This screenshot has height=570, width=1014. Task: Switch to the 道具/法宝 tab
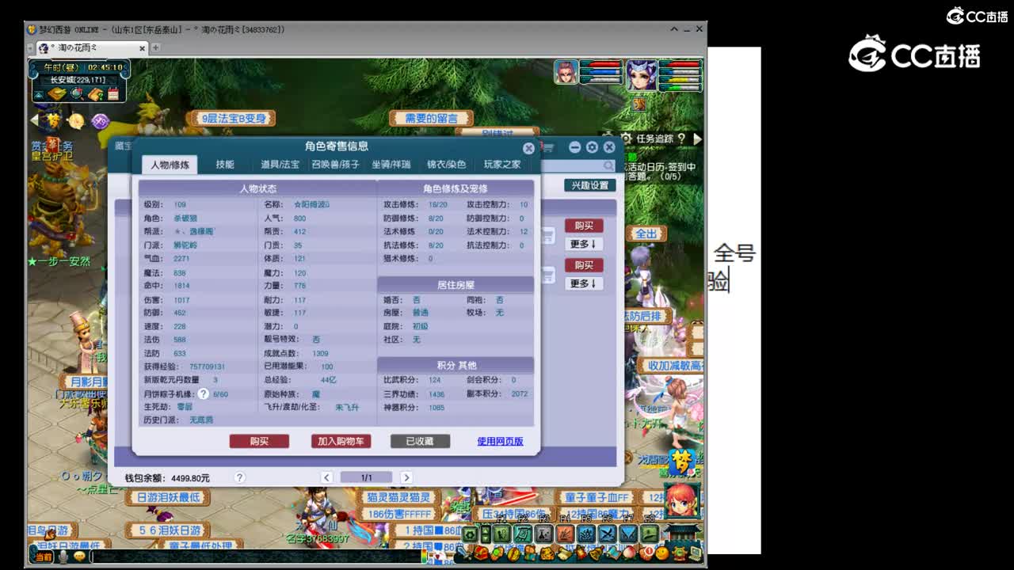280,165
